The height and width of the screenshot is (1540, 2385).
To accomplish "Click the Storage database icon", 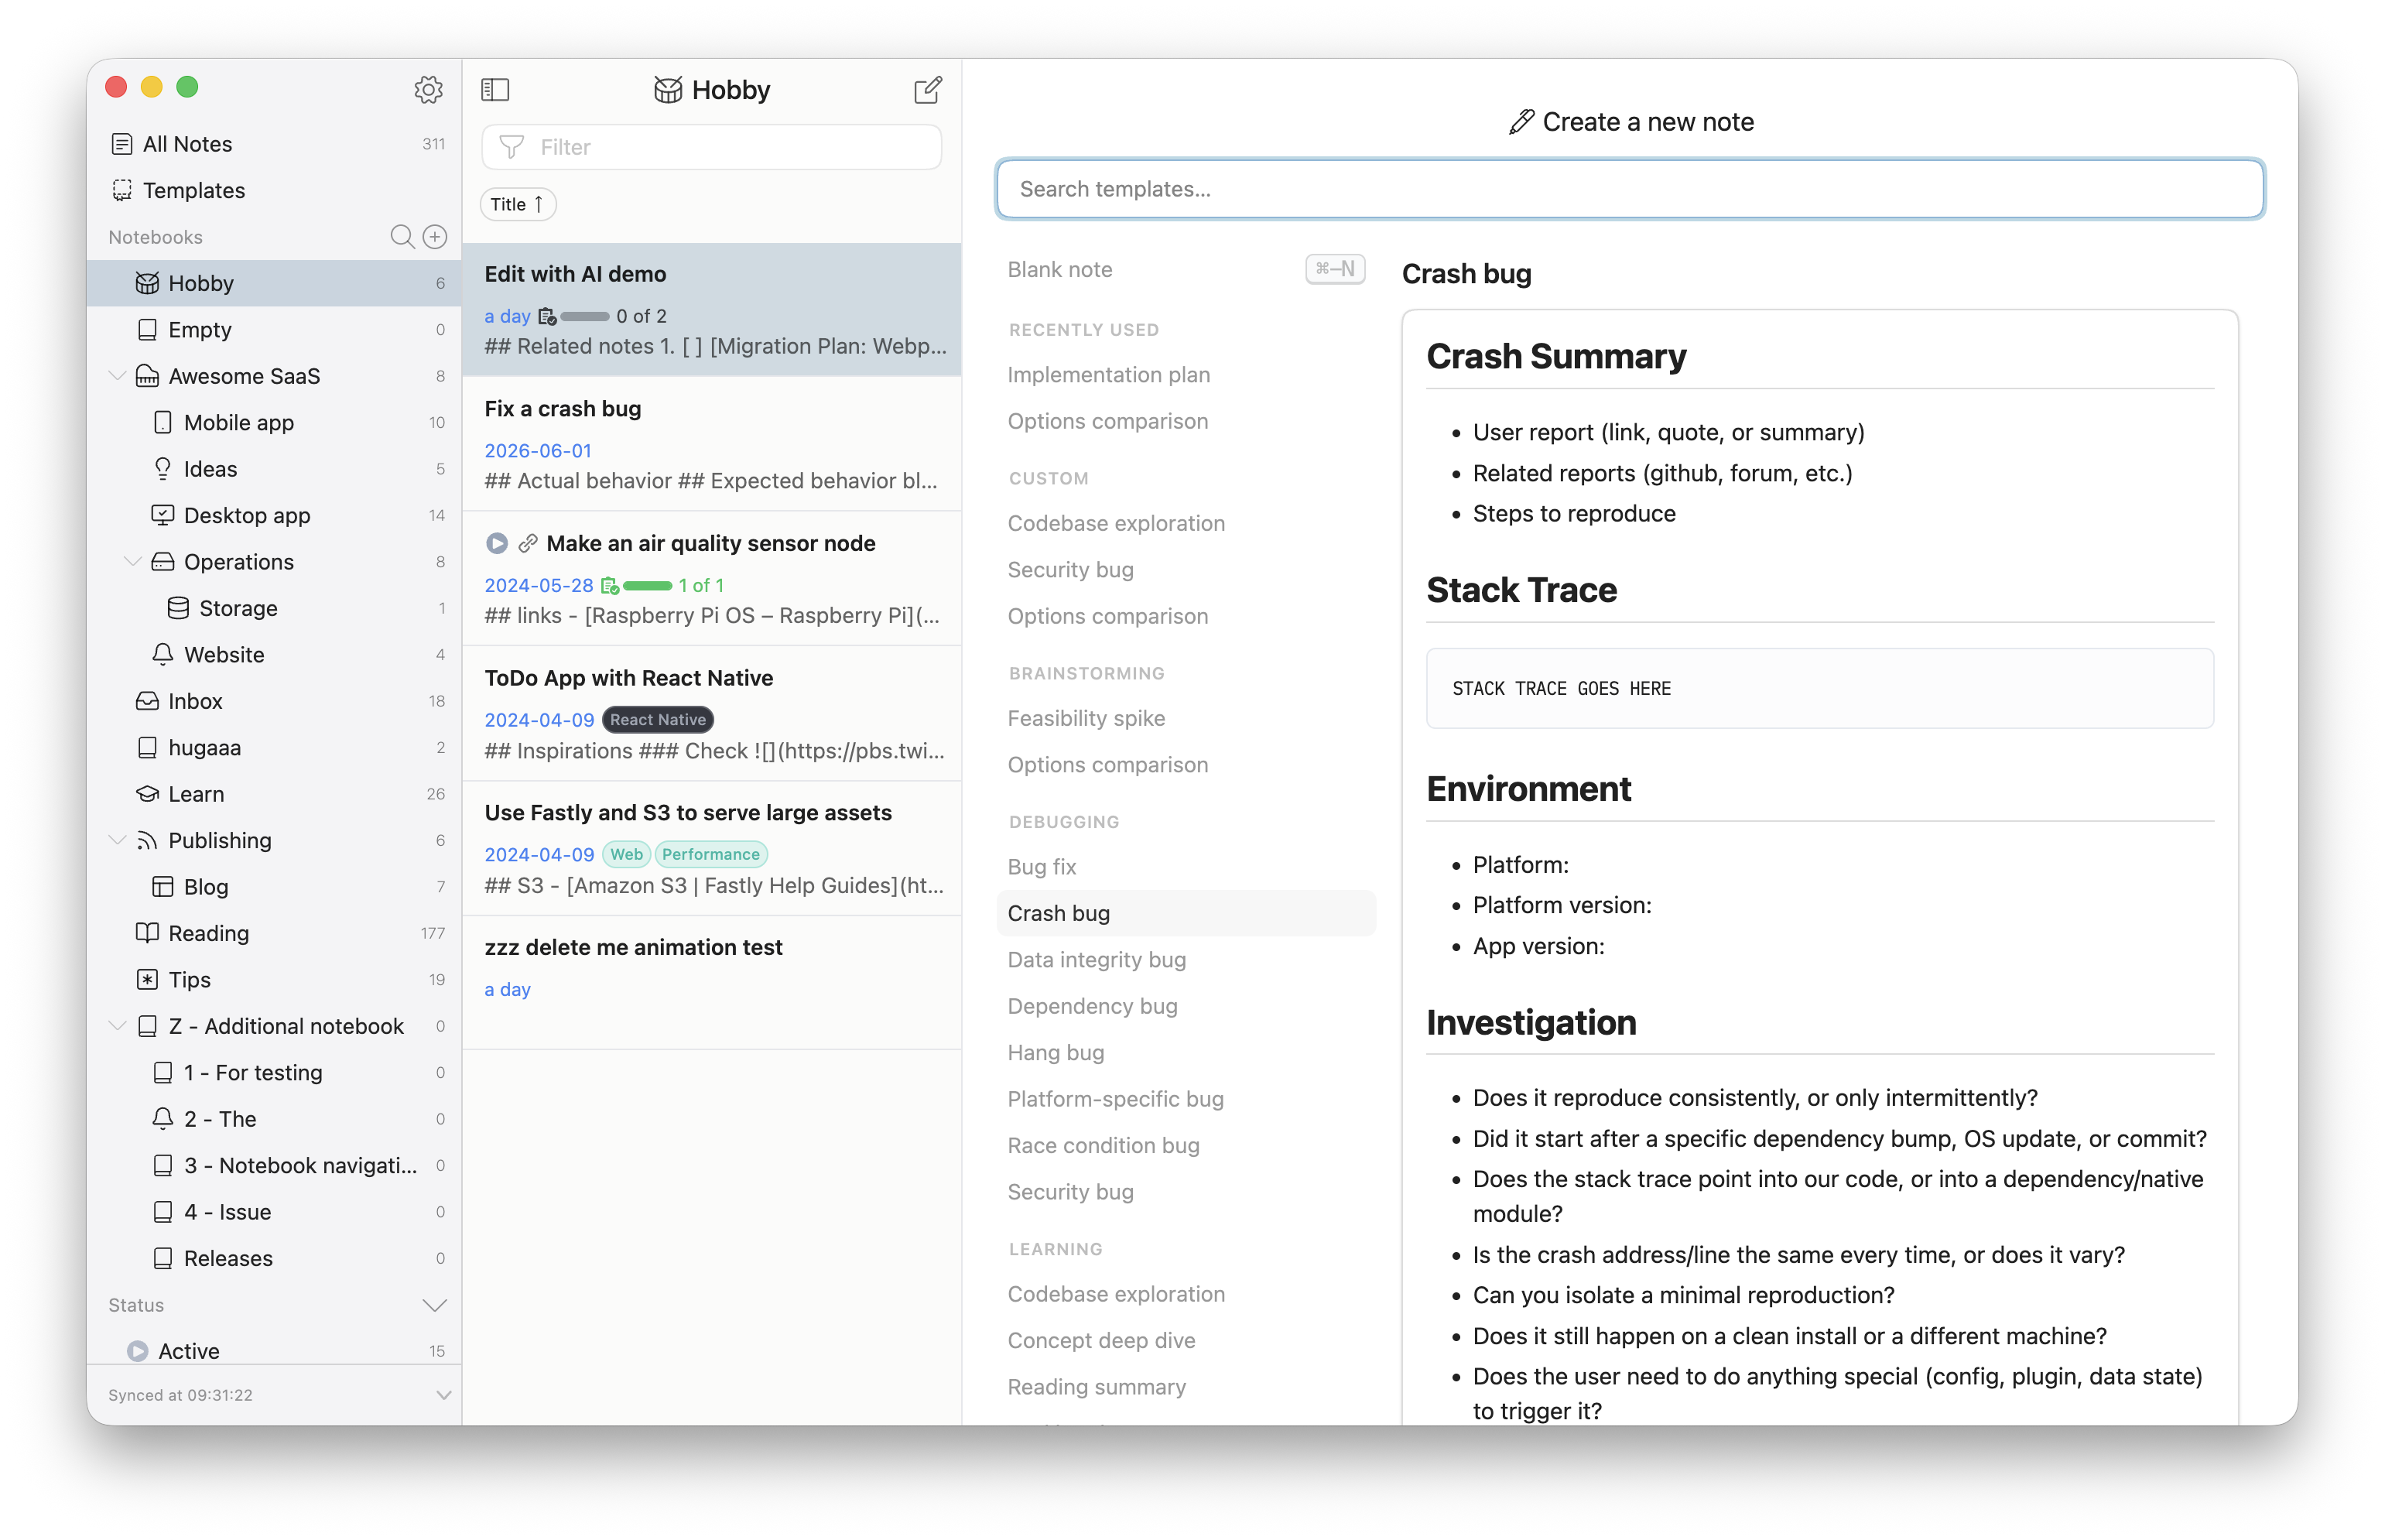I will (178, 608).
